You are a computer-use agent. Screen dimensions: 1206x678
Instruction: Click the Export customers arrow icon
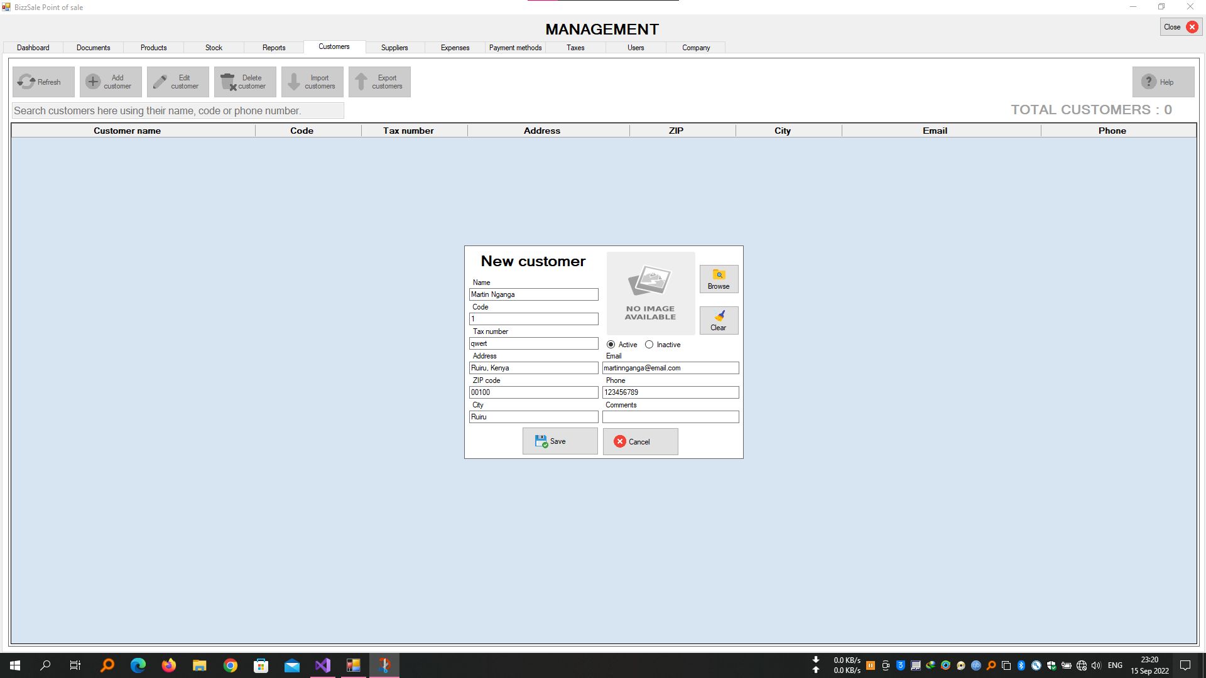(x=361, y=82)
